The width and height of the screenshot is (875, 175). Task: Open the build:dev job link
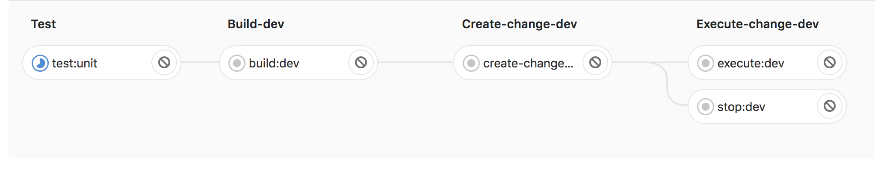[274, 64]
